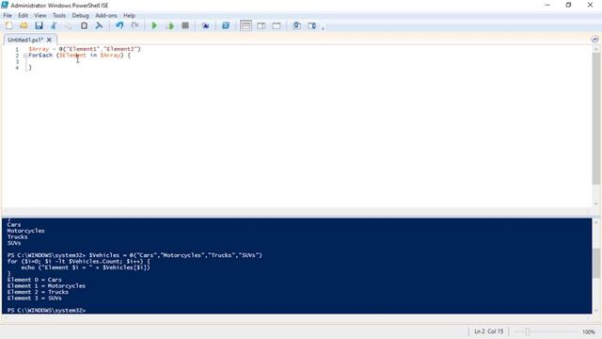Open the Help menu

(129, 15)
